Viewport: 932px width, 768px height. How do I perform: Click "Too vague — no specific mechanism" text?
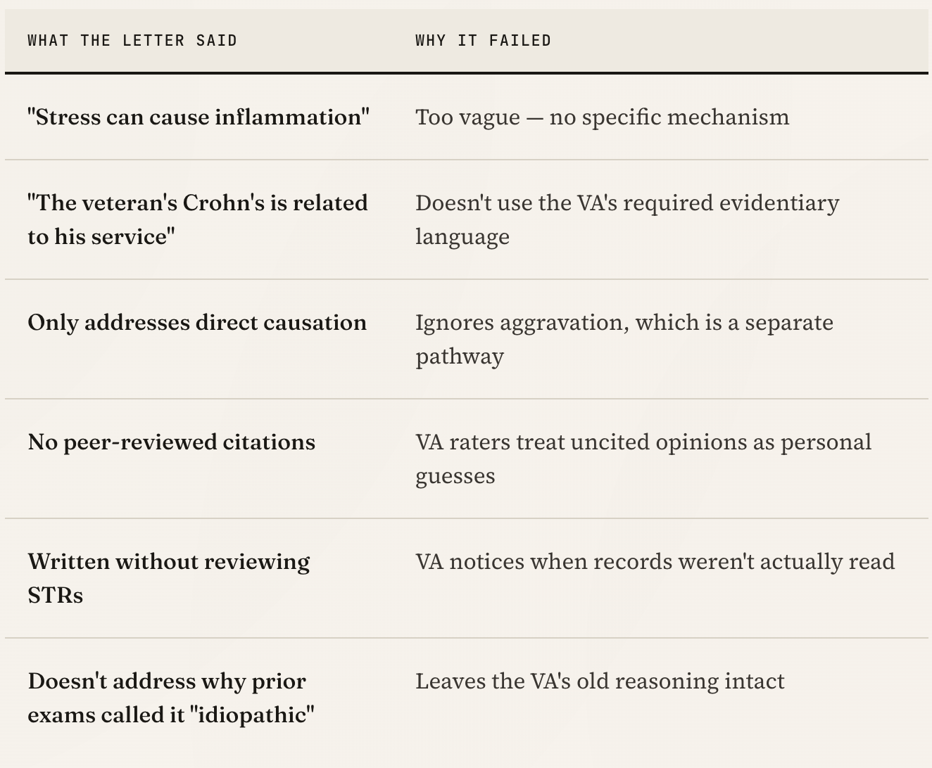[x=602, y=117]
